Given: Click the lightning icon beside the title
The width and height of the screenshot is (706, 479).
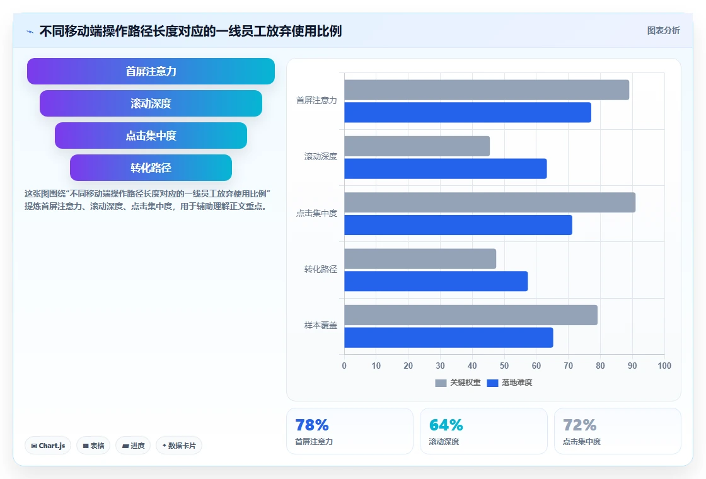Looking at the screenshot, I should [30, 32].
